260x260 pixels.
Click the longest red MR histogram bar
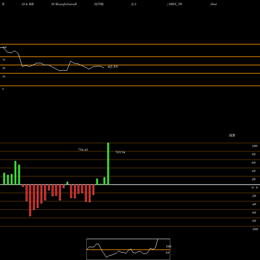pyautogui.click(x=30, y=200)
